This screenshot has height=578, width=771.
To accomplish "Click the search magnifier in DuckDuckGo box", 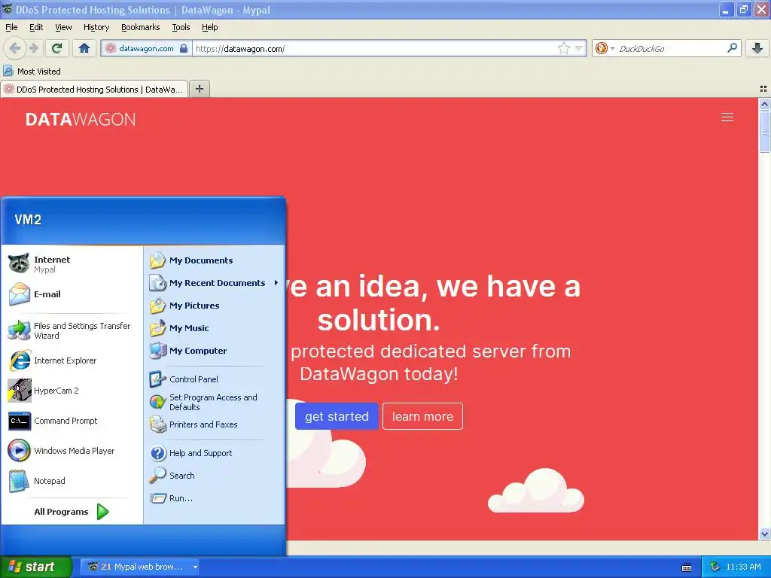I will pos(732,48).
